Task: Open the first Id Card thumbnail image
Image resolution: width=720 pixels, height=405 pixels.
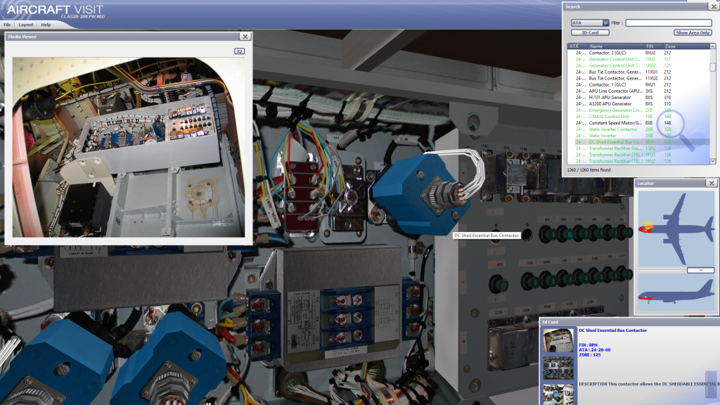Action: [558, 340]
